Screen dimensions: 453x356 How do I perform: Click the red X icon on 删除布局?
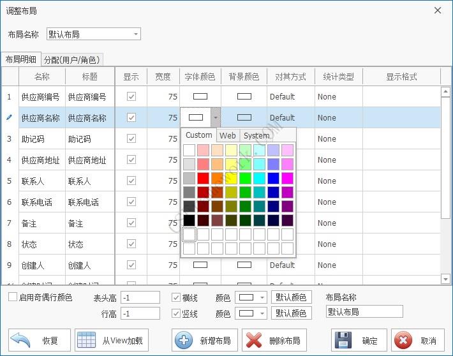tap(254, 340)
